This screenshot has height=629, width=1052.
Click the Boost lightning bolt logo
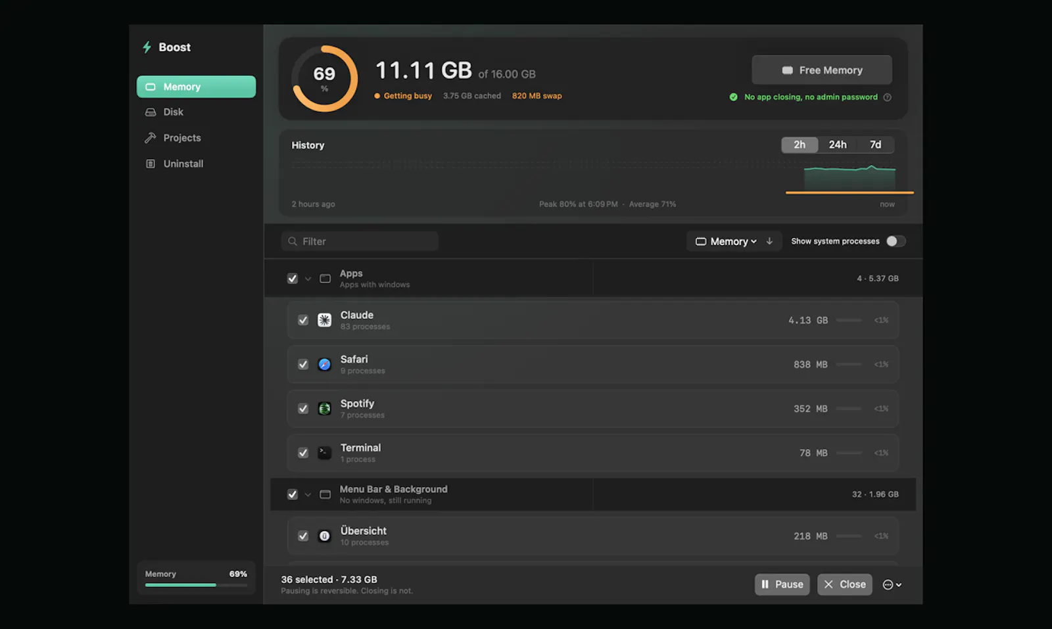click(147, 47)
